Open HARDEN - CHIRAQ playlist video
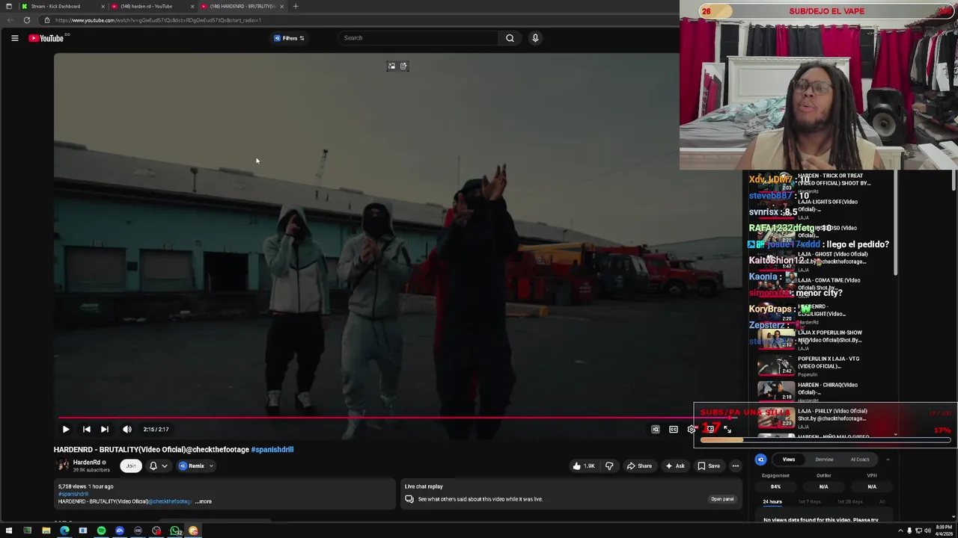The height and width of the screenshot is (538, 958). pyautogui.click(x=825, y=392)
